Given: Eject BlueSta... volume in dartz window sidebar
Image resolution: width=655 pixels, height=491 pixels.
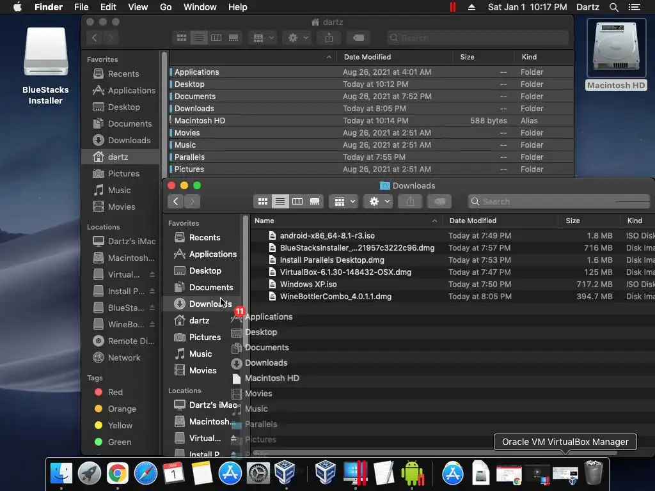Looking at the screenshot, I should coord(152,308).
